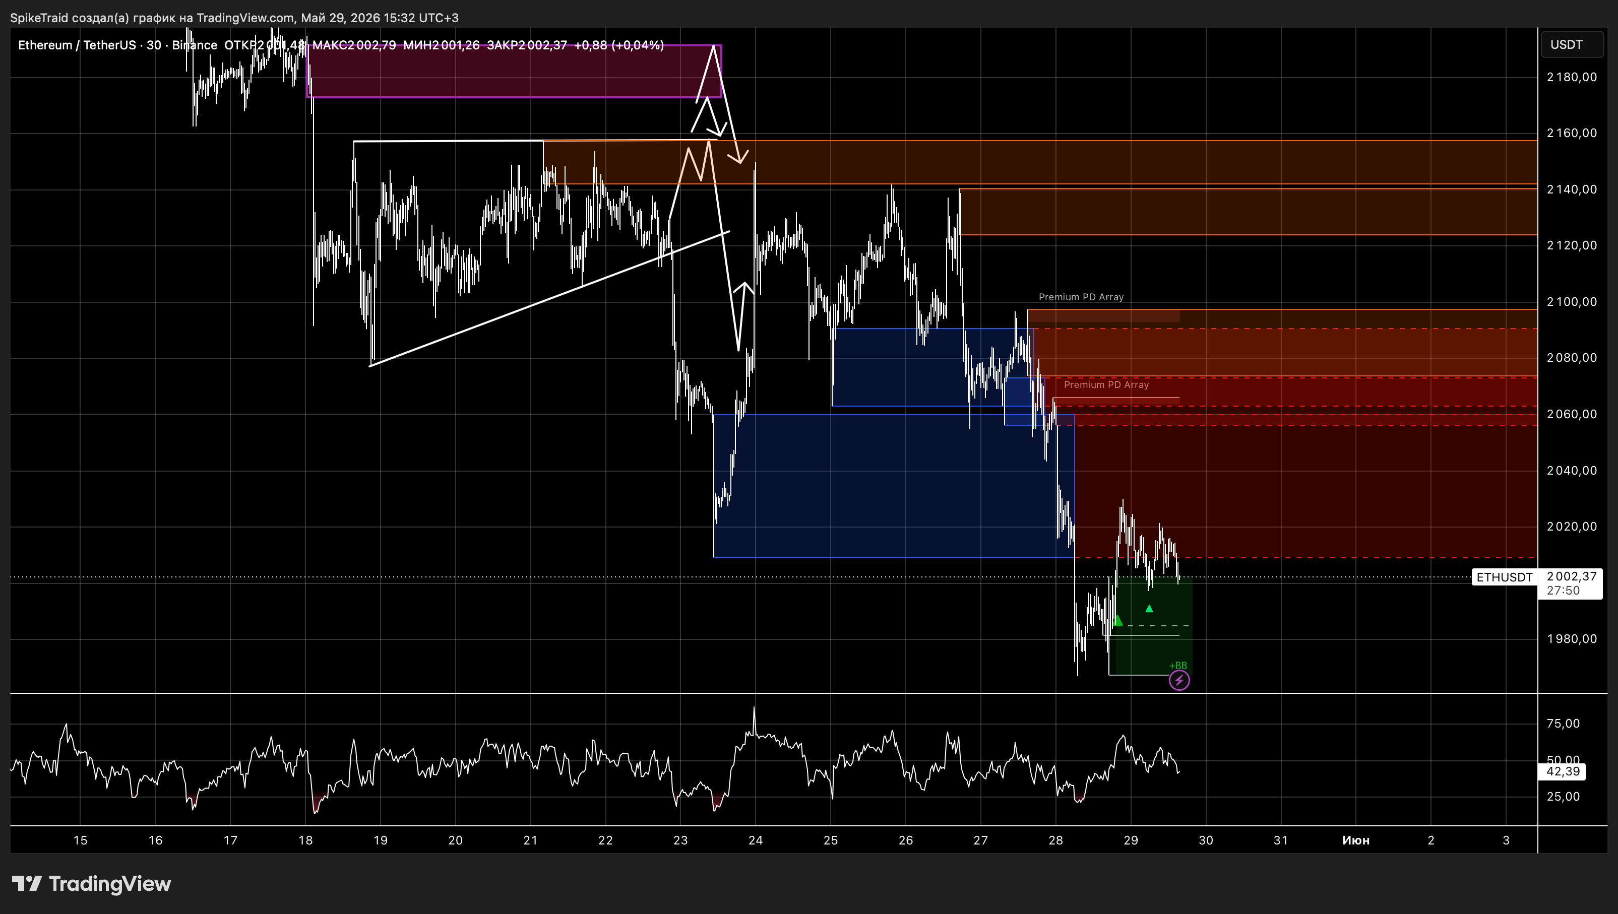Click the 2 100,00 price axis label
The image size is (1618, 914).
(1572, 301)
